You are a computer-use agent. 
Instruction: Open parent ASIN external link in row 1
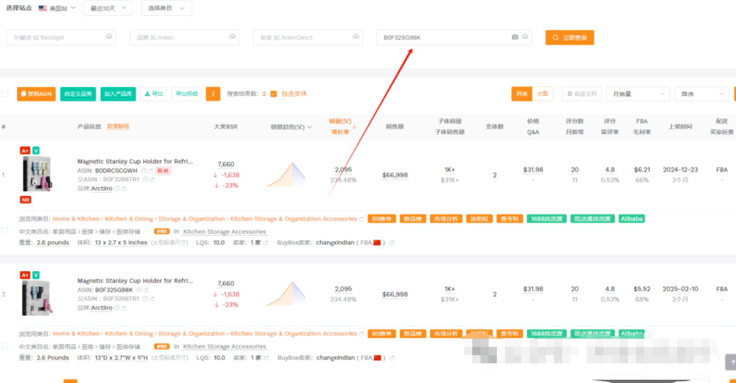(152, 179)
